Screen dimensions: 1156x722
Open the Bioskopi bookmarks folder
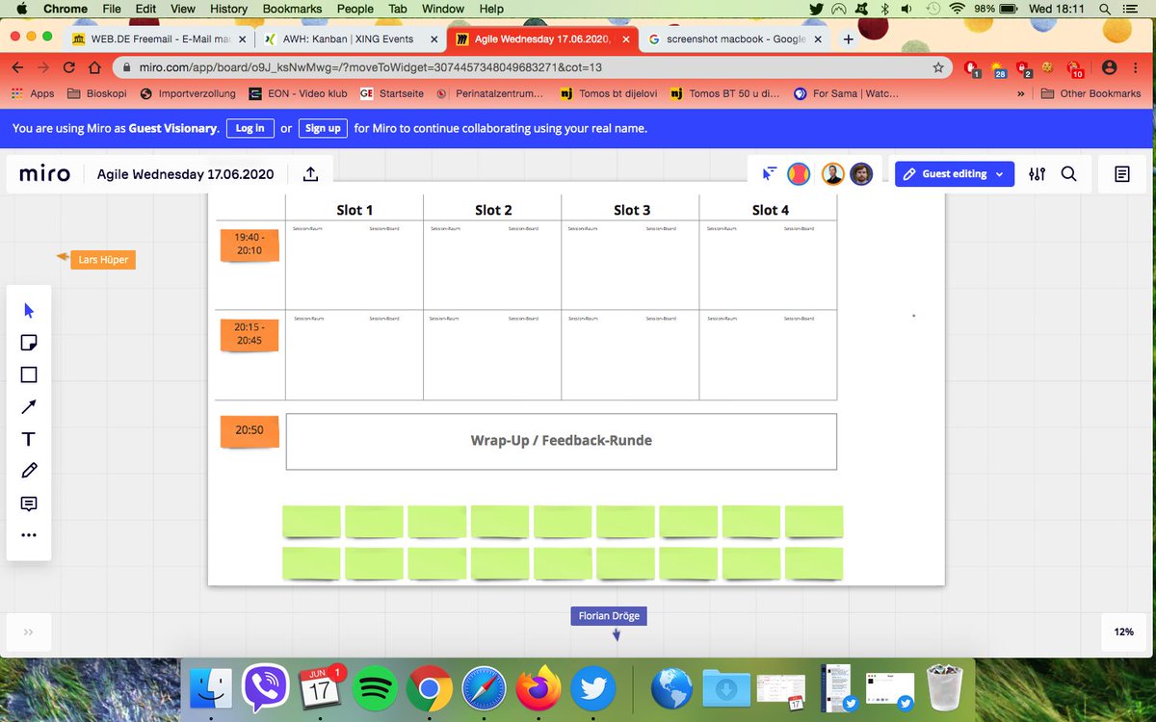pos(96,93)
